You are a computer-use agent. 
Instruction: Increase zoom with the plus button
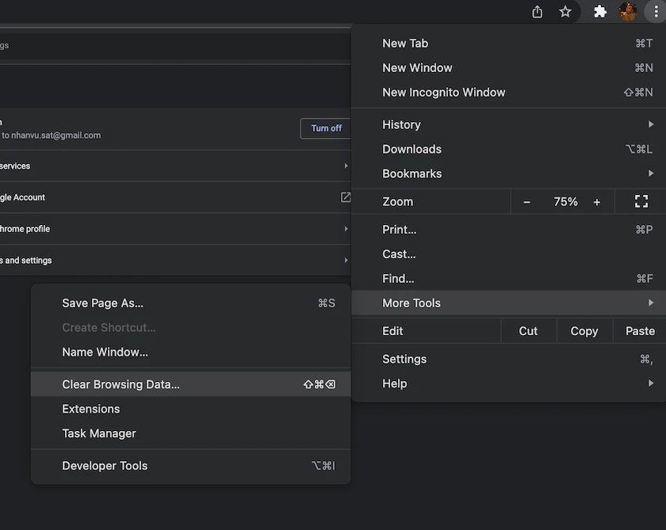(x=597, y=202)
